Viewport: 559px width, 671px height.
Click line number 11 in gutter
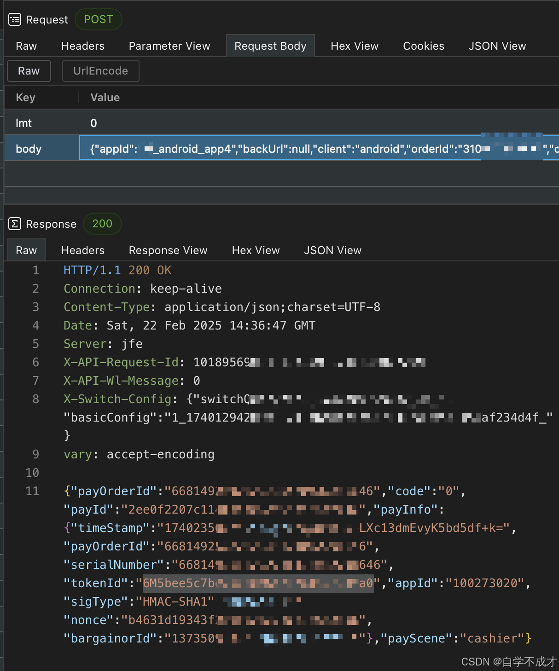tap(32, 491)
